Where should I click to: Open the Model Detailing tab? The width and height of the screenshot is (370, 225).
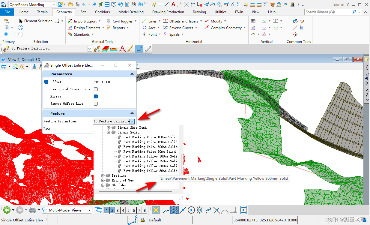click(131, 12)
